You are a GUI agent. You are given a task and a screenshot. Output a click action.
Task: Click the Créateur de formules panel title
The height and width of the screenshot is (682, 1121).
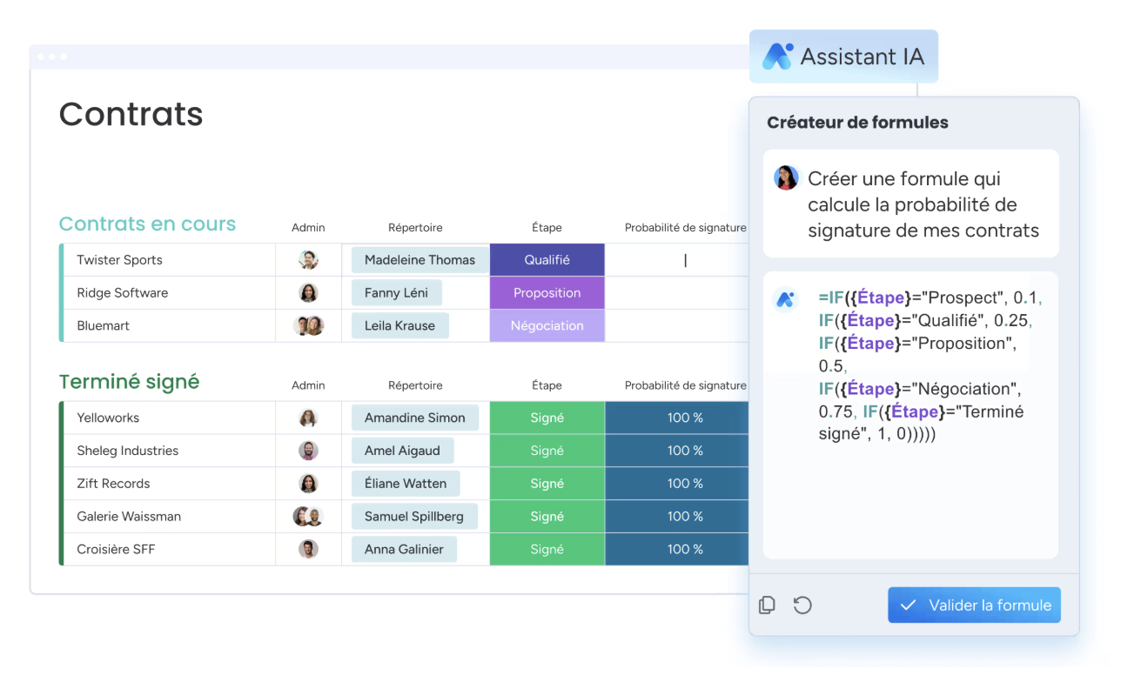(857, 123)
